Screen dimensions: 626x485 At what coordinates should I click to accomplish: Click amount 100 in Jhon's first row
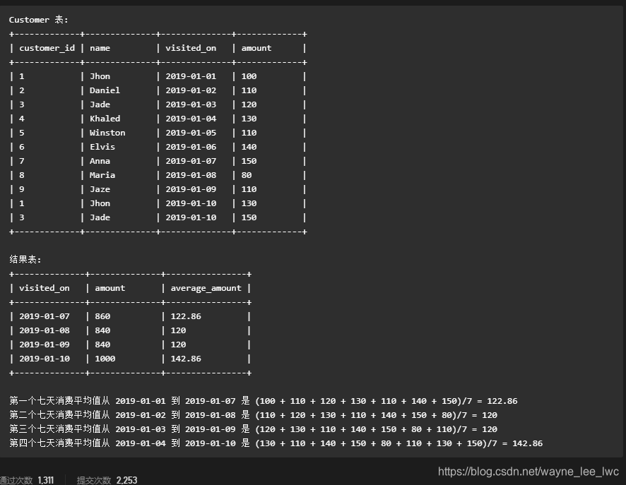pos(249,76)
